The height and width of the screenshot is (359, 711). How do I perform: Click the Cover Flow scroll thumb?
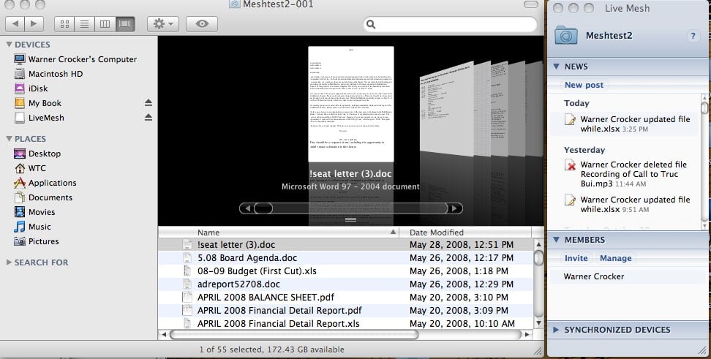[x=263, y=208]
